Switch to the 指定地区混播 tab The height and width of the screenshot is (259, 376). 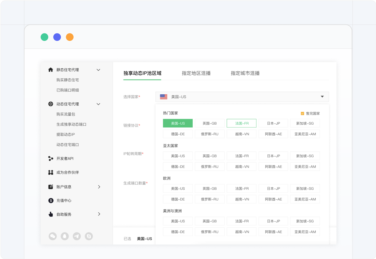click(x=196, y=73)
